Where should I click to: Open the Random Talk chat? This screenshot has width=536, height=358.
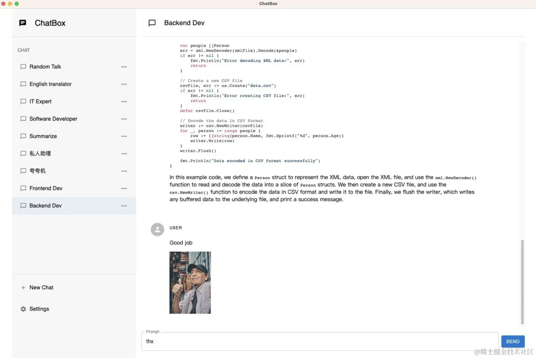click(74, 67)
